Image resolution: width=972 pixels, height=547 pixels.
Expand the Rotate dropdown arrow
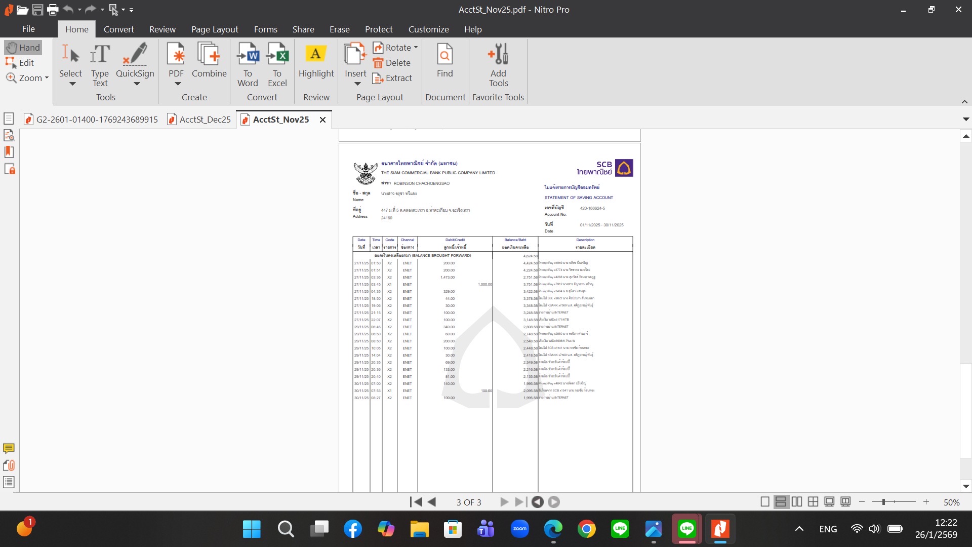[416, 48]
